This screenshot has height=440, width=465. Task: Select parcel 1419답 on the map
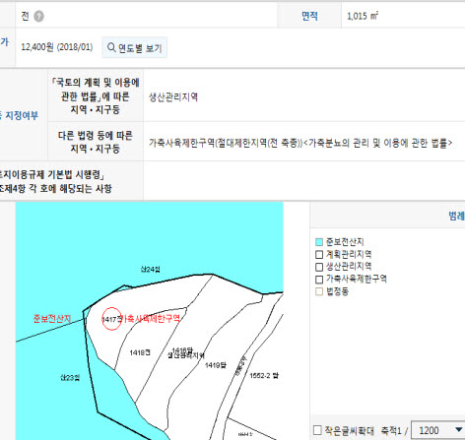[x=216, y=365]
